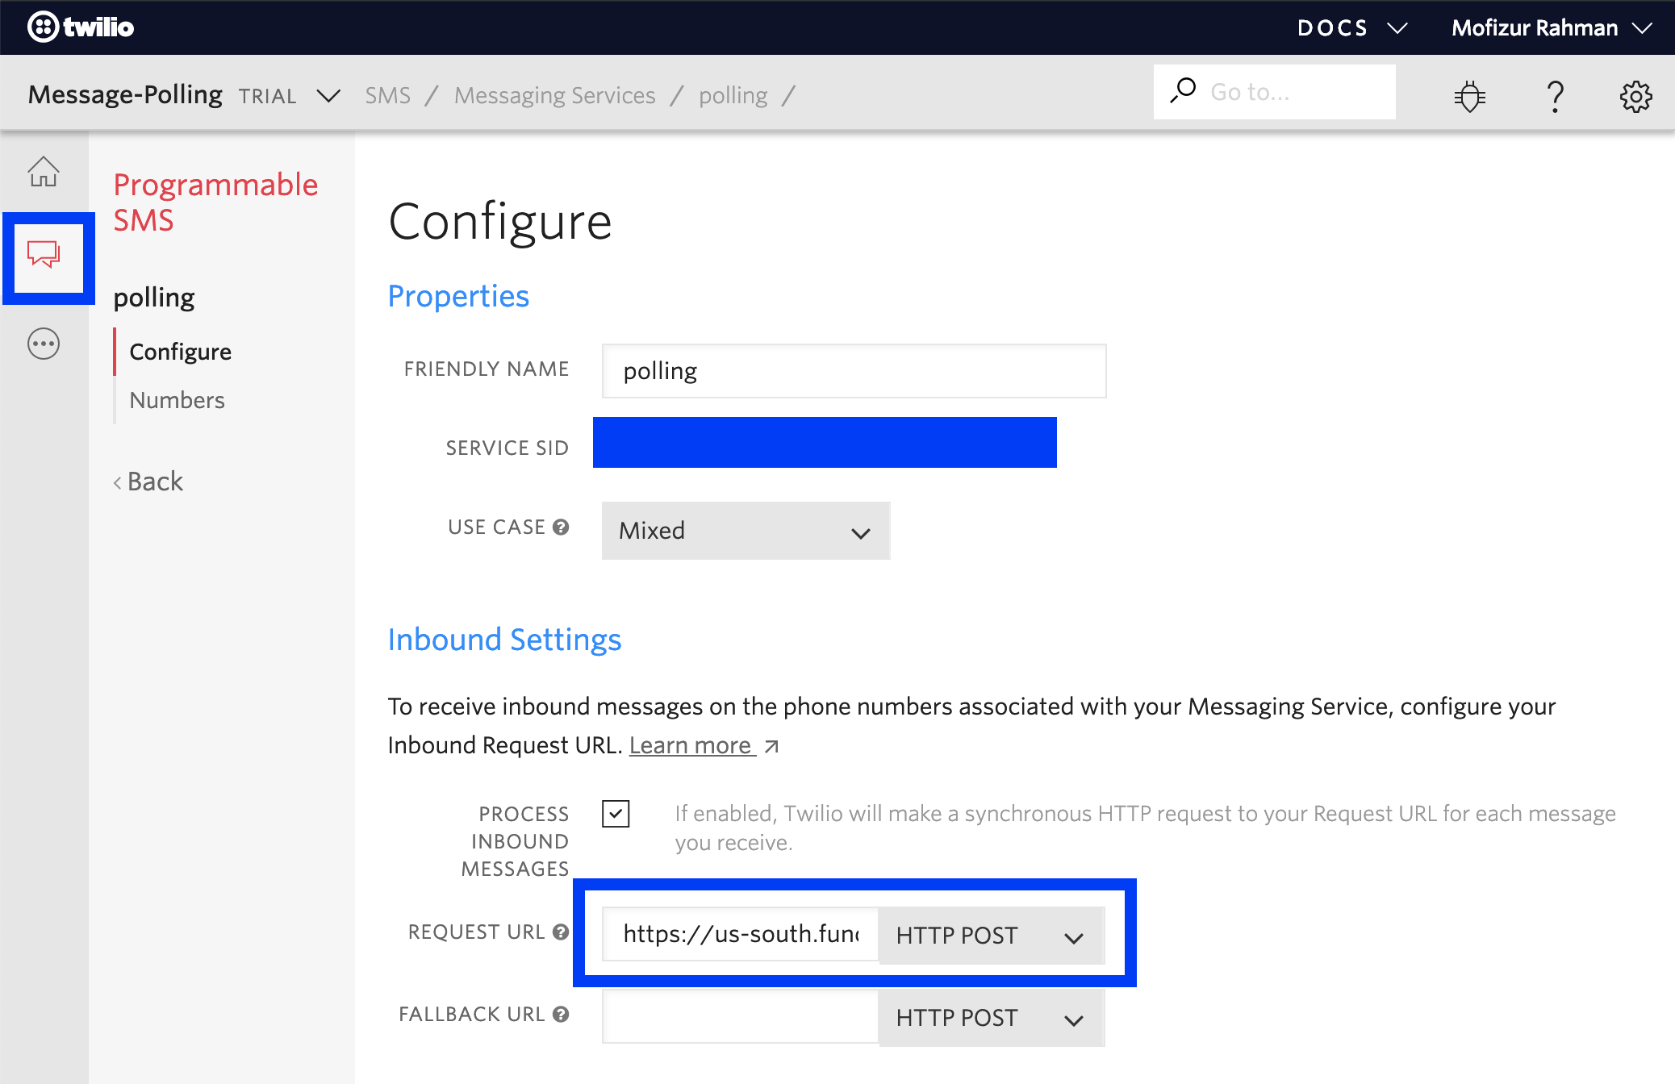Open the Learn more link
Screen dimensions: 1675x1084
tap(691, 745)
